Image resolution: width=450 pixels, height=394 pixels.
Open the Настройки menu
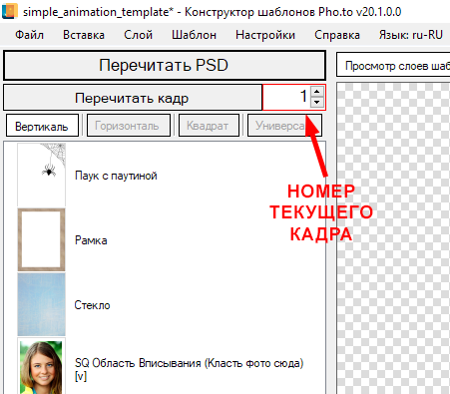[265, 35]
